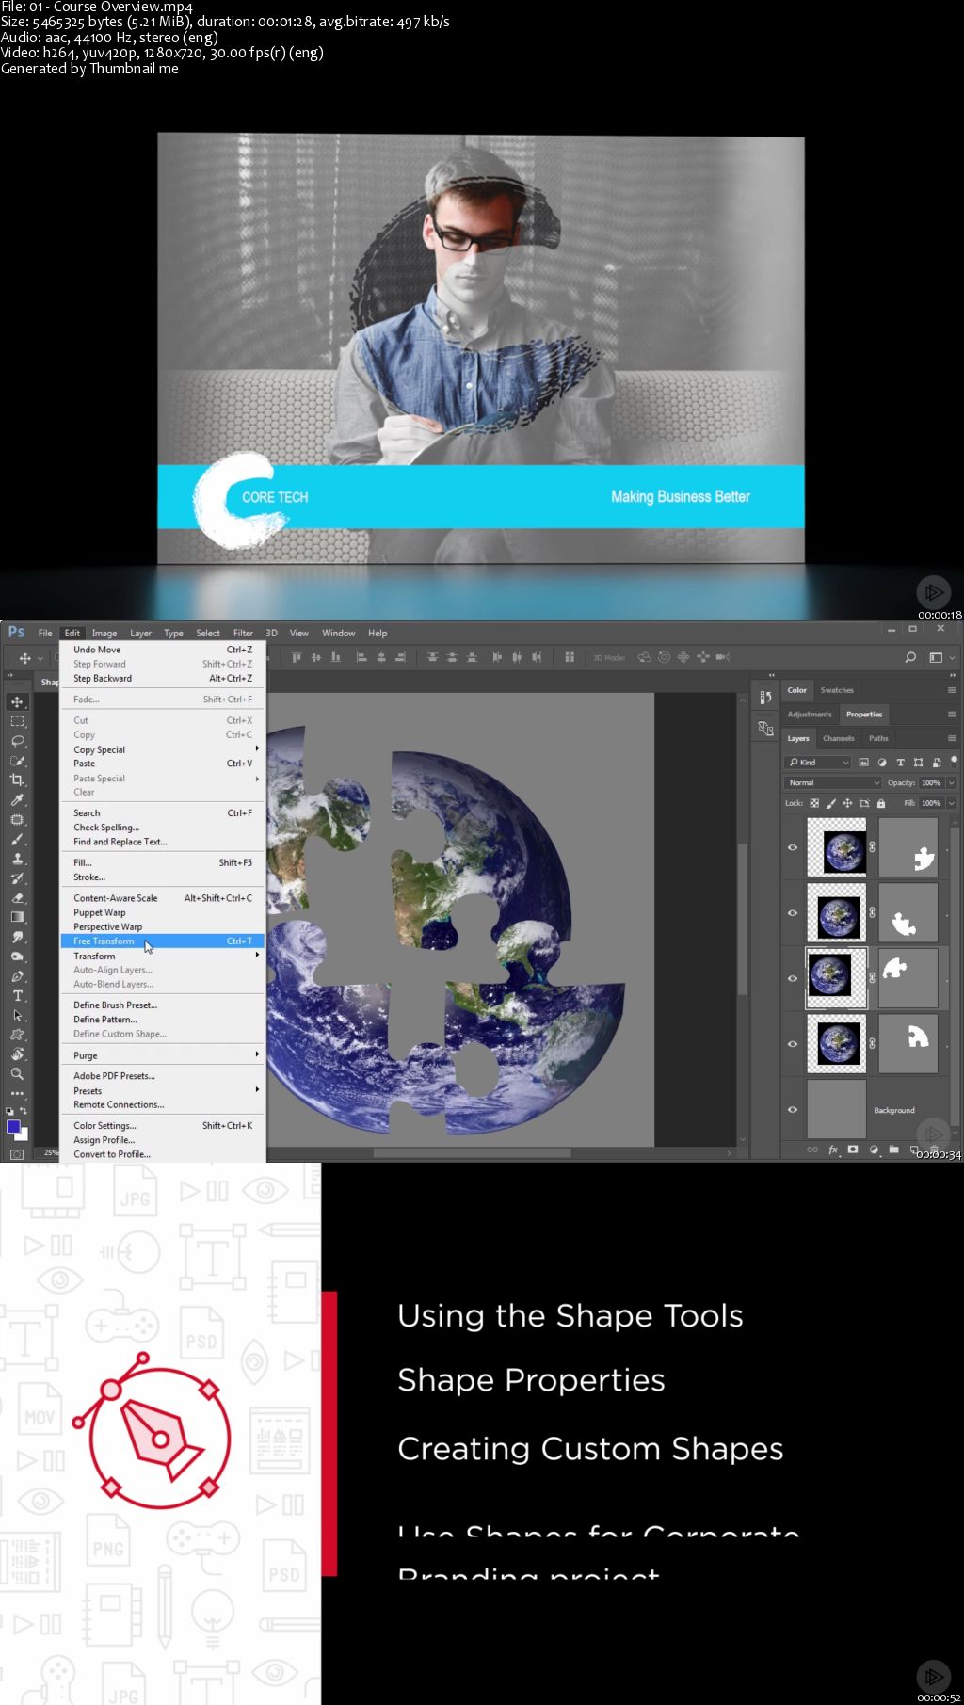Select the Rectangular Marquee tool
Viewport: 964px width, 1705px height.
[x=17, y=721]
